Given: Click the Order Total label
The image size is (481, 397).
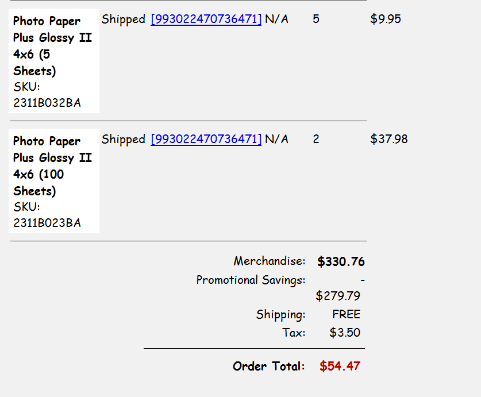Looking at the screenshot, I should (268, 367).
